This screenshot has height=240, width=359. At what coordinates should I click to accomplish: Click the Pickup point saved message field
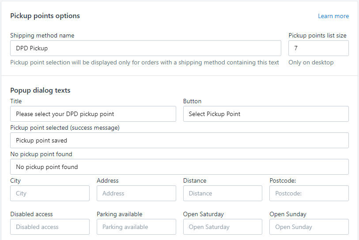point(179,140)
